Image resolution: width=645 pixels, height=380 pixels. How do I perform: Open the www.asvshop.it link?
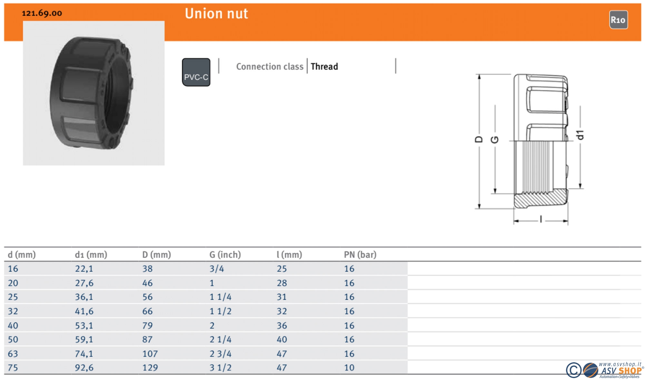tap(620, 364)
